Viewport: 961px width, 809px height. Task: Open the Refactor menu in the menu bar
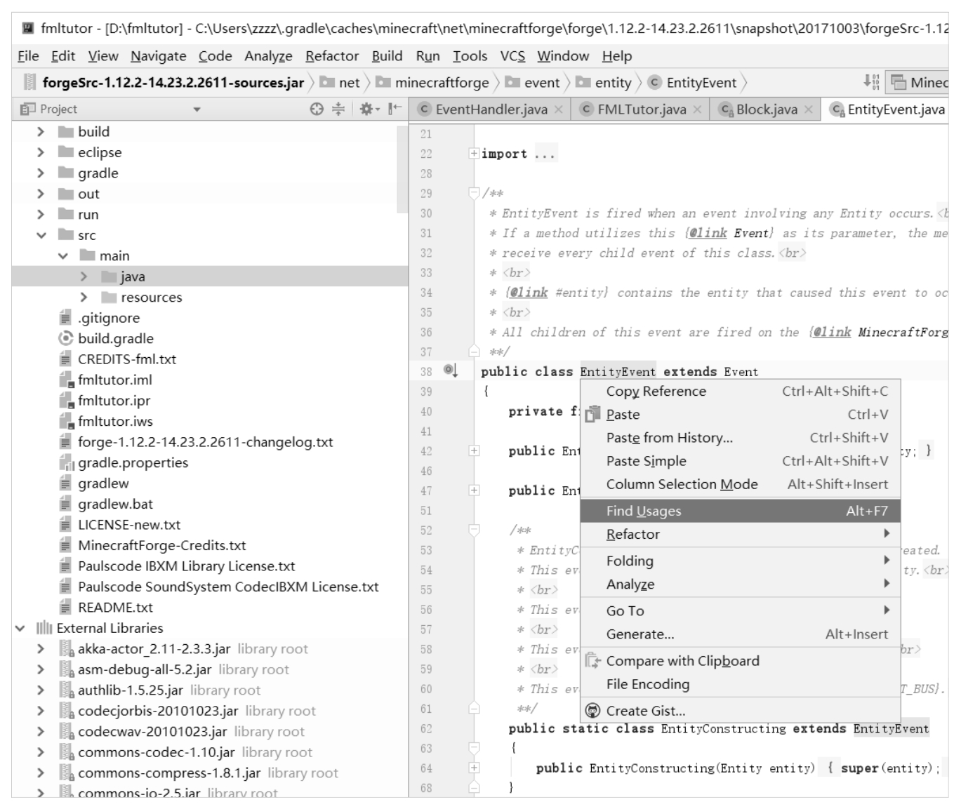pos(331,56)
